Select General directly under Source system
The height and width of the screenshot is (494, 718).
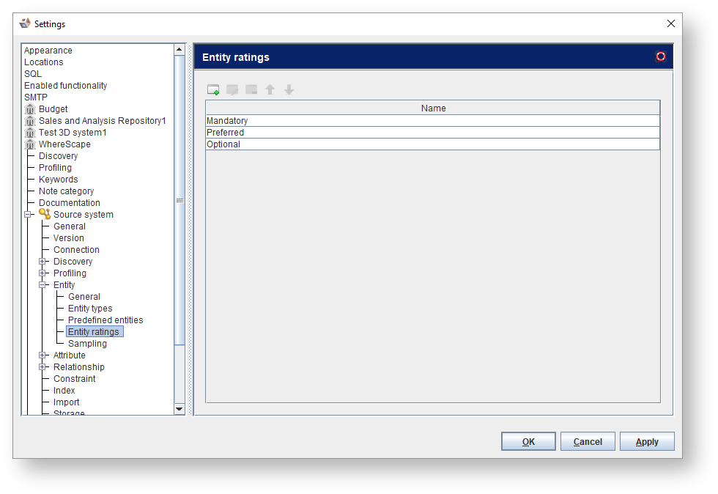coord(69,226)
